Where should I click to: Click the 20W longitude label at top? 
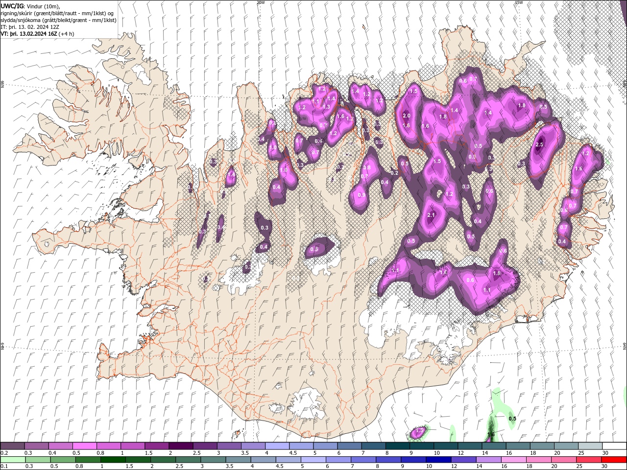point(261,2)
